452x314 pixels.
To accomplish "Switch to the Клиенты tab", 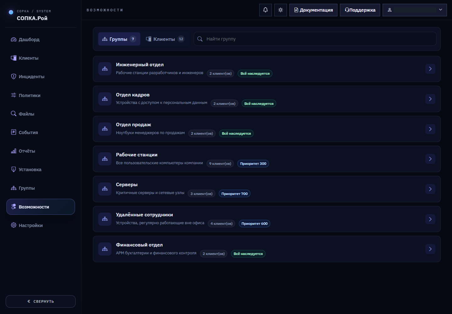I will click(165, 39).
